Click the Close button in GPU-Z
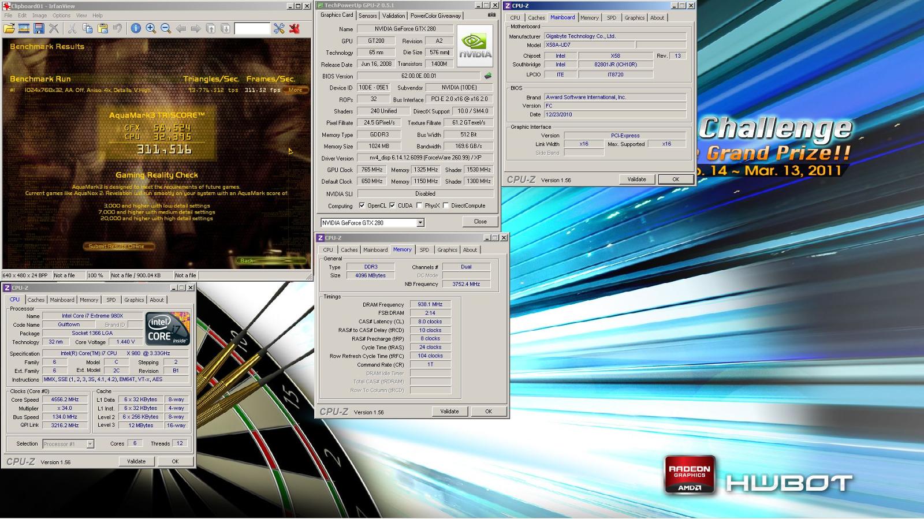Image resolution: width=924 pixels, height=519 pixels. (x=480, y=222)
